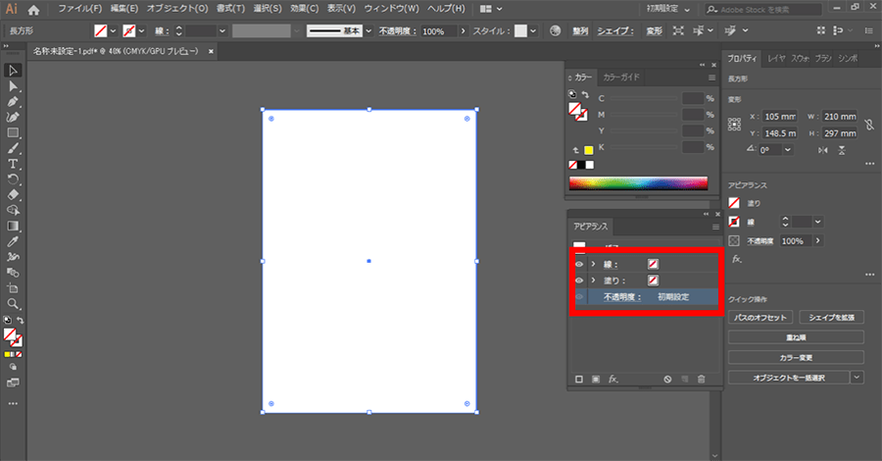Click the Eraser tool
The width and height of the screenshot is (882, 461).
click(14, 194)
